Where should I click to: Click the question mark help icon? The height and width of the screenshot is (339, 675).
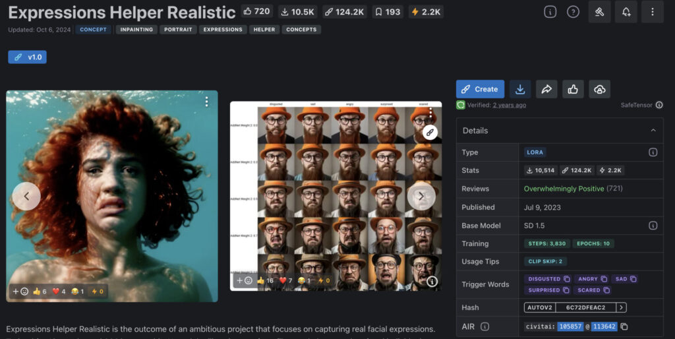point(573,12)
